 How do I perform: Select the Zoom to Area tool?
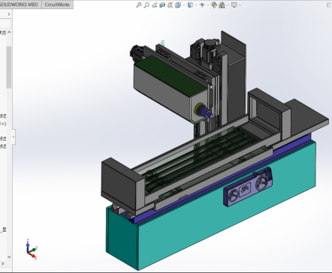tap(146, 4)
